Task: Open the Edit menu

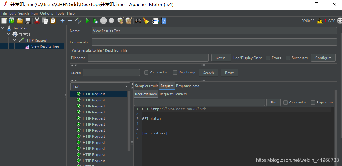Action: 12,13
